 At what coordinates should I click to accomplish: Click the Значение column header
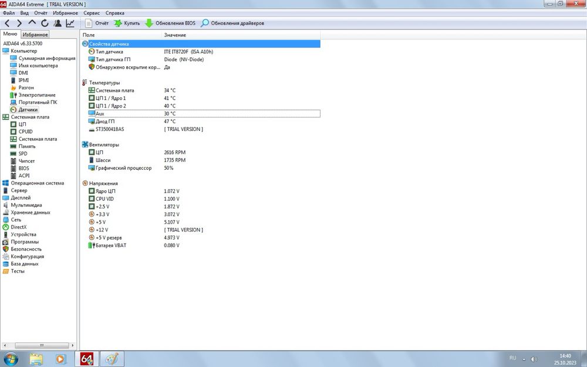(x=241, y=35)
